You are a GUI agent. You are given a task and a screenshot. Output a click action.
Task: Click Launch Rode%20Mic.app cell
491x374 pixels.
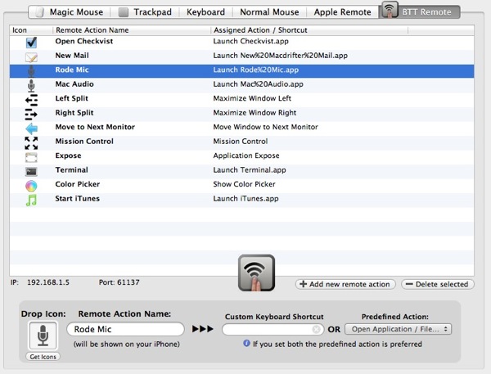[x=256, y=70]
